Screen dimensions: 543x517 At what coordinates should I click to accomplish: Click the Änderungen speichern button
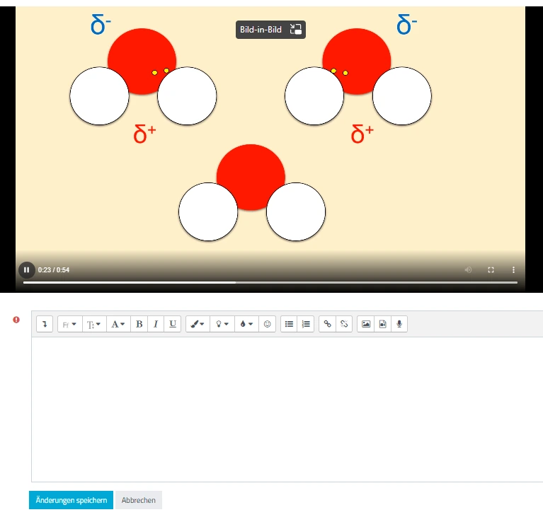coord(71,500)
